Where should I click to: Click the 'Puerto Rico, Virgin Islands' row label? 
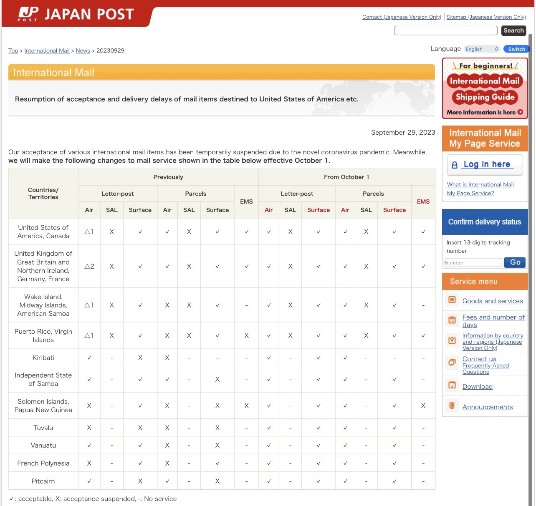43,335
